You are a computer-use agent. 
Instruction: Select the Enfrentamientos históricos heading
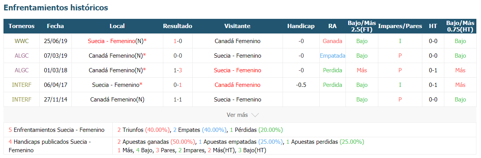tap(56, 8)
